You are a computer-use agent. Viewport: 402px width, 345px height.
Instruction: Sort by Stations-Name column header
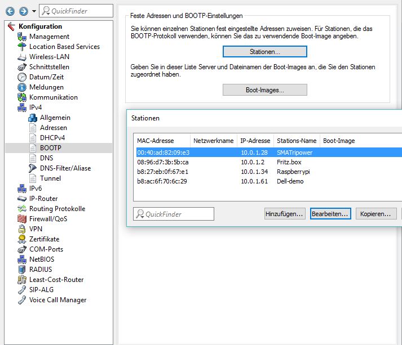[297, 141]
